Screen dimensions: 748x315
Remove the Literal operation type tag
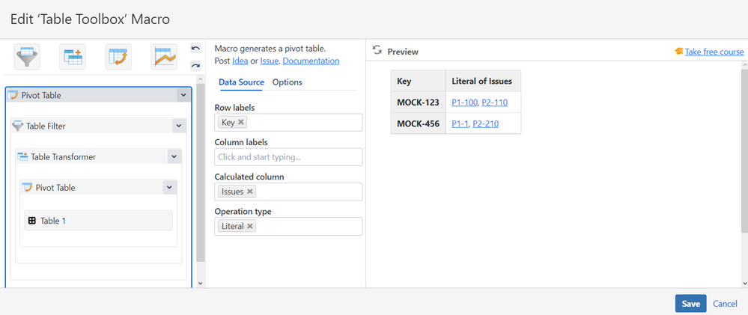[250, 226]
